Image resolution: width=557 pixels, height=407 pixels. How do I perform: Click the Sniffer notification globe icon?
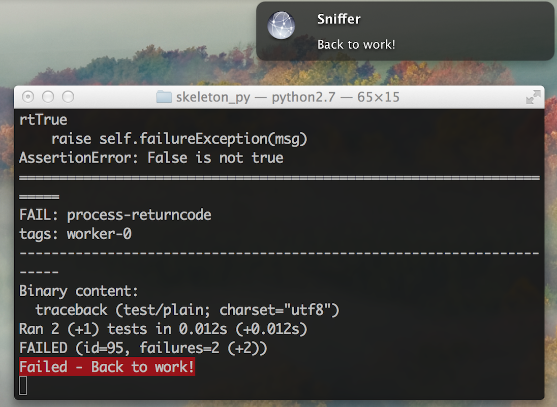(281, 25)
